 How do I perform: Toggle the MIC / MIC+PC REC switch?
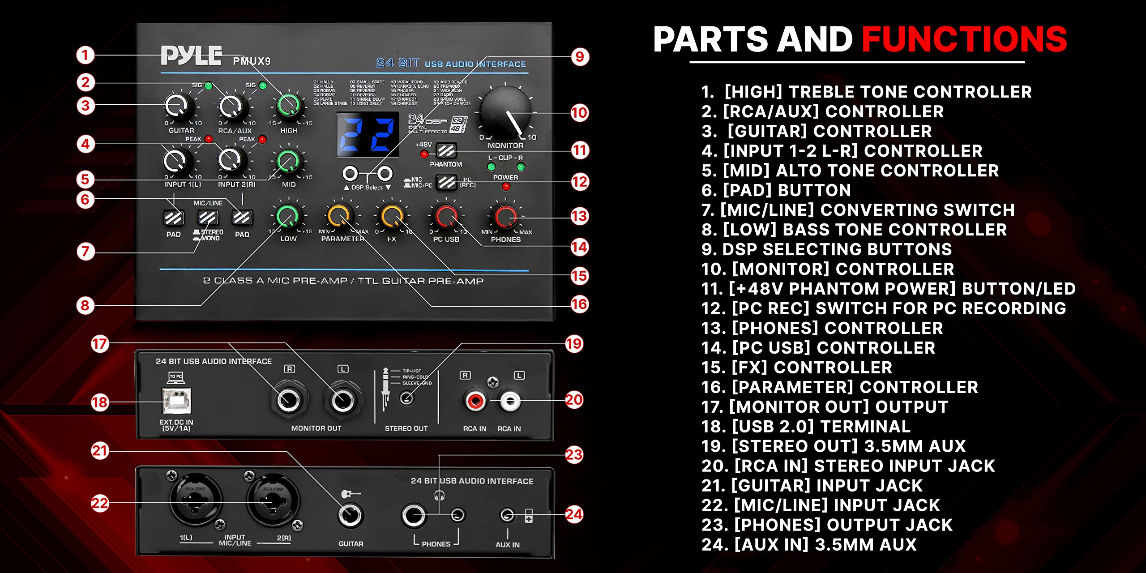[446, 182]
